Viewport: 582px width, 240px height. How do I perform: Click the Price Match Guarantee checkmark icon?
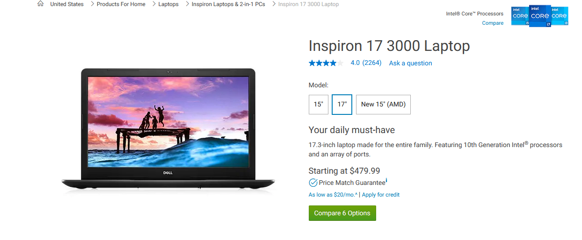coord(313,183)
